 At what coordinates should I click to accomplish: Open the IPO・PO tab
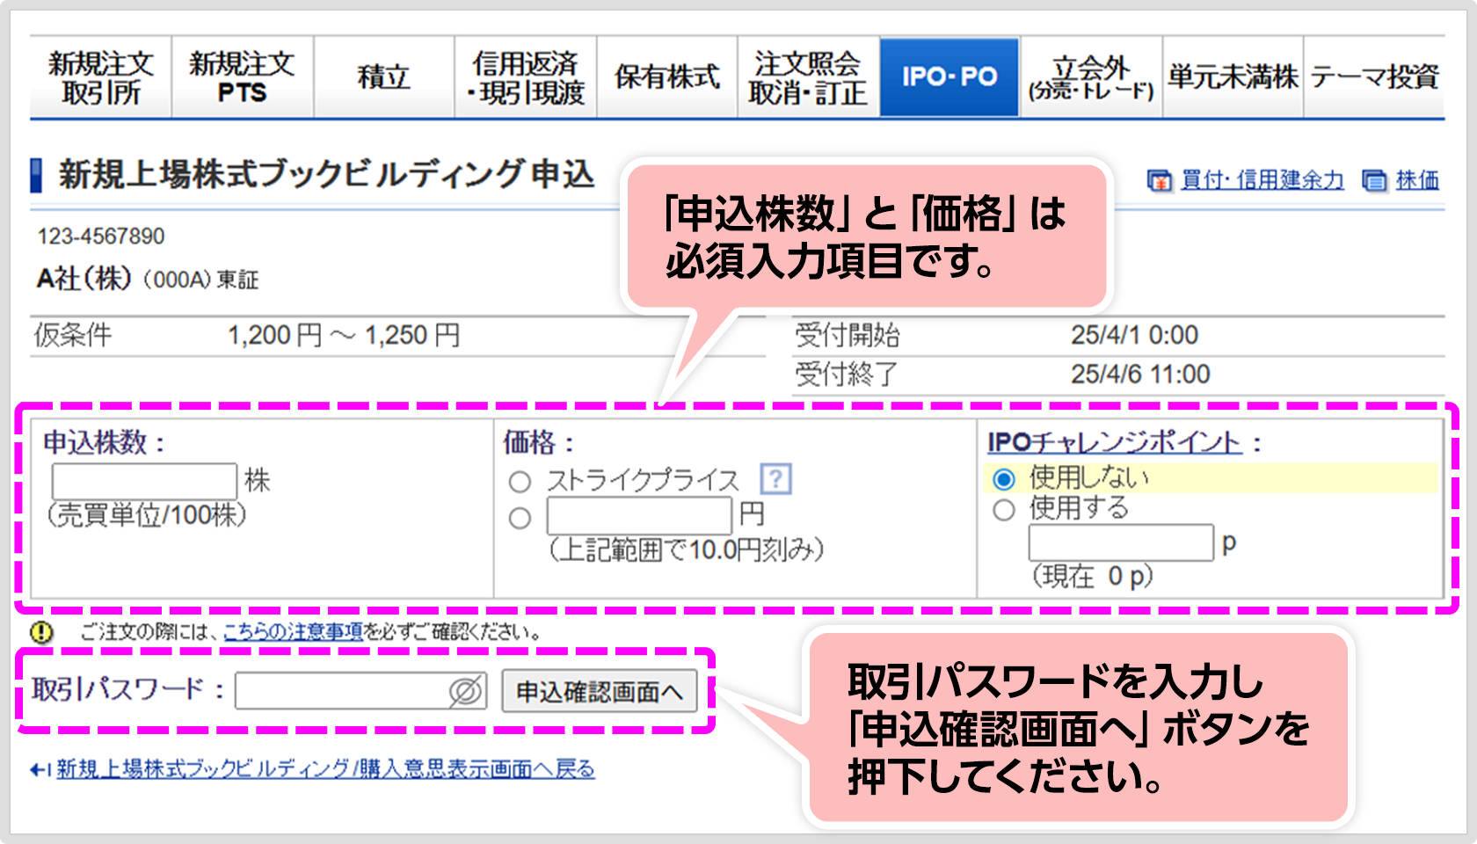coord(949,77)
